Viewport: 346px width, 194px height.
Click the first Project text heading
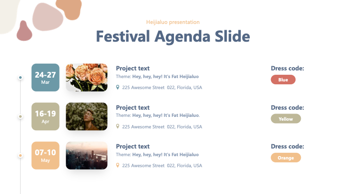click(x=133, y=68)
